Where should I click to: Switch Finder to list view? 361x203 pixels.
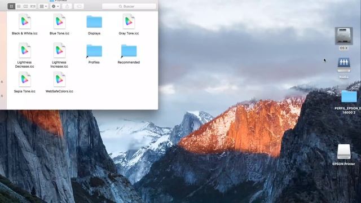click(x=19, y=6)
